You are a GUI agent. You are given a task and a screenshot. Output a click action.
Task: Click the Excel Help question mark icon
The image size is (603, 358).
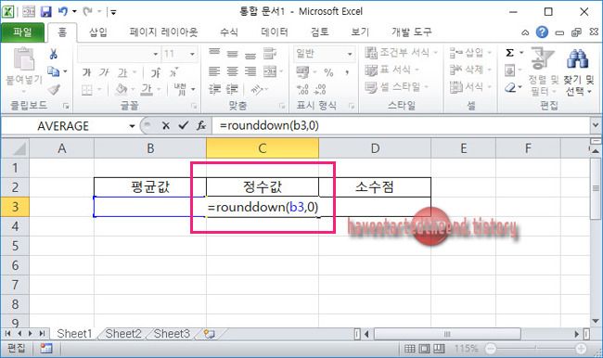(542, 32)
